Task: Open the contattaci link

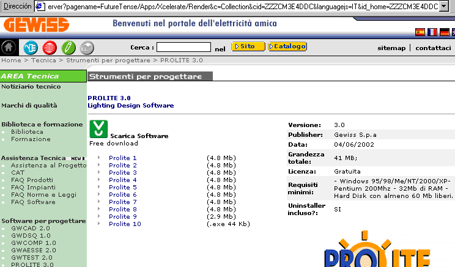Action: tap(433, 48)
